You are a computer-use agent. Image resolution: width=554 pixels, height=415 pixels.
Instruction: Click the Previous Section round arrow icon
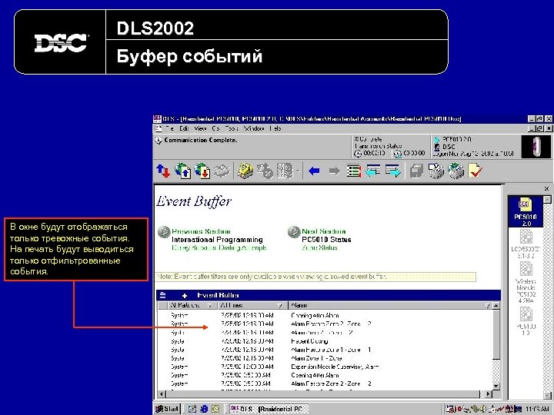click(x=164, y=233)
